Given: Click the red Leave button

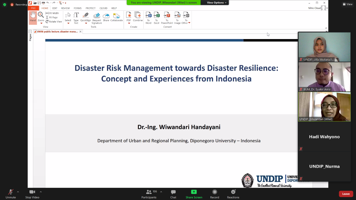Looking at the screenshot, I should 346,194.
